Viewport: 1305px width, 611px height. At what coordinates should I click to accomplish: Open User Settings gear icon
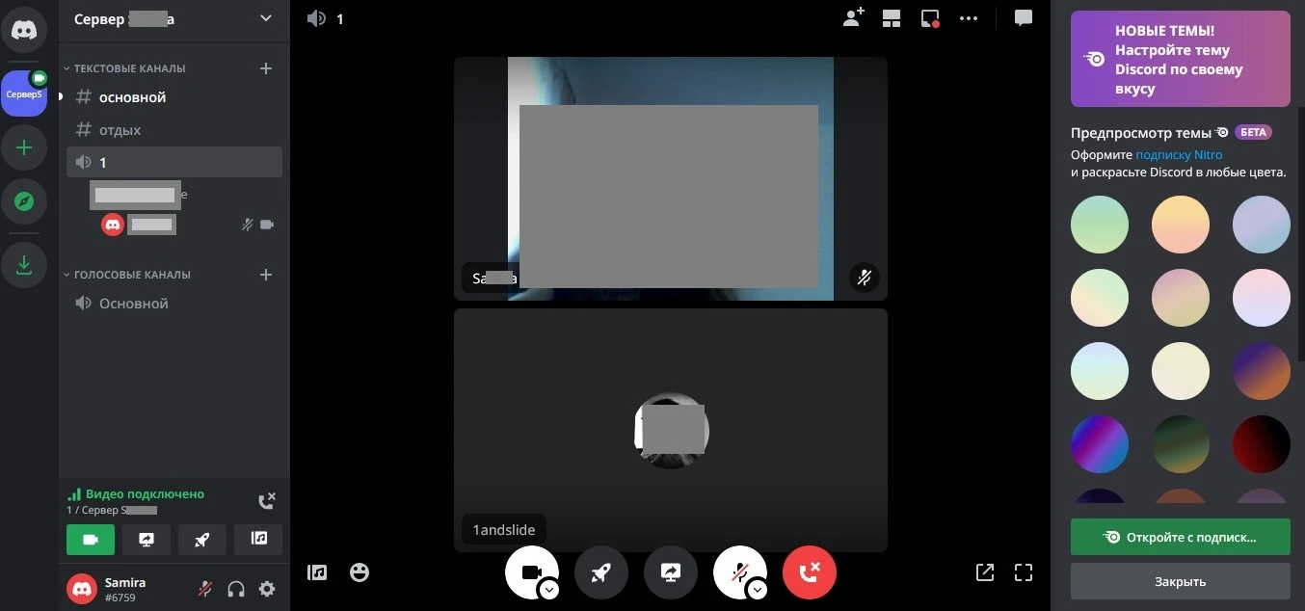coord(267,589)
